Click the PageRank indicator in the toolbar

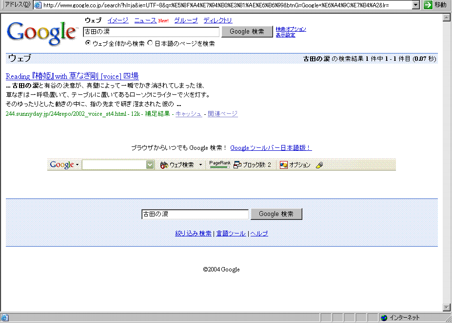219,164
